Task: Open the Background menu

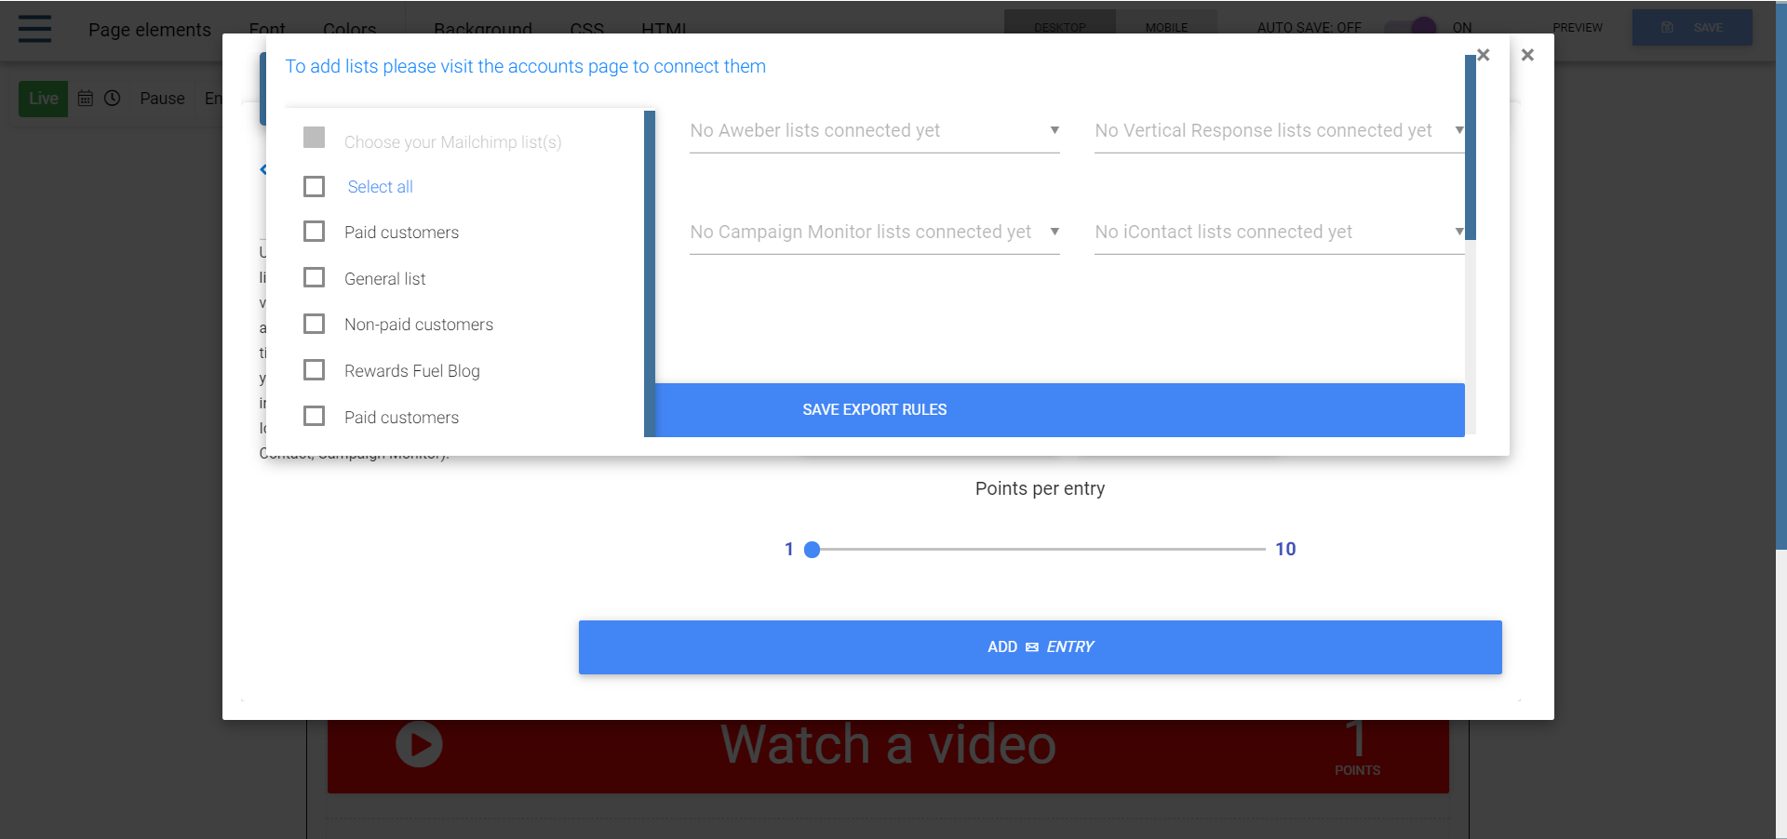Action: pyautogui.click(x=483, y=30)
